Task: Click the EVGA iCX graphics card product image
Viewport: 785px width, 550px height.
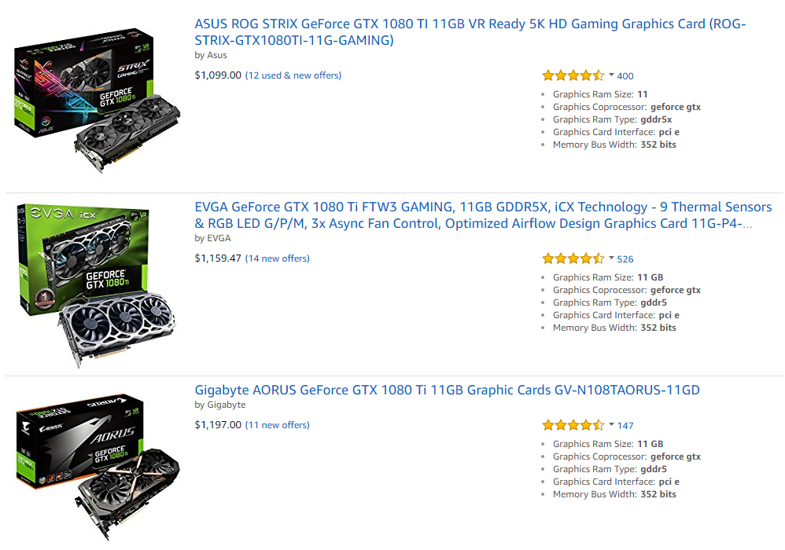Action: pyautogui.click(x=97, y=285)
